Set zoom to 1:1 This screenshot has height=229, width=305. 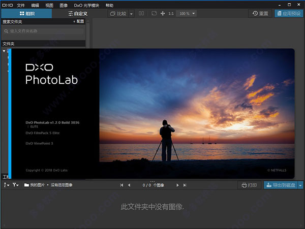click(171, 13)
